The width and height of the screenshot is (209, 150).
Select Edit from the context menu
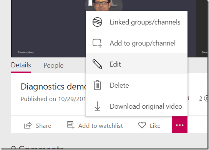tap(137, 64)
